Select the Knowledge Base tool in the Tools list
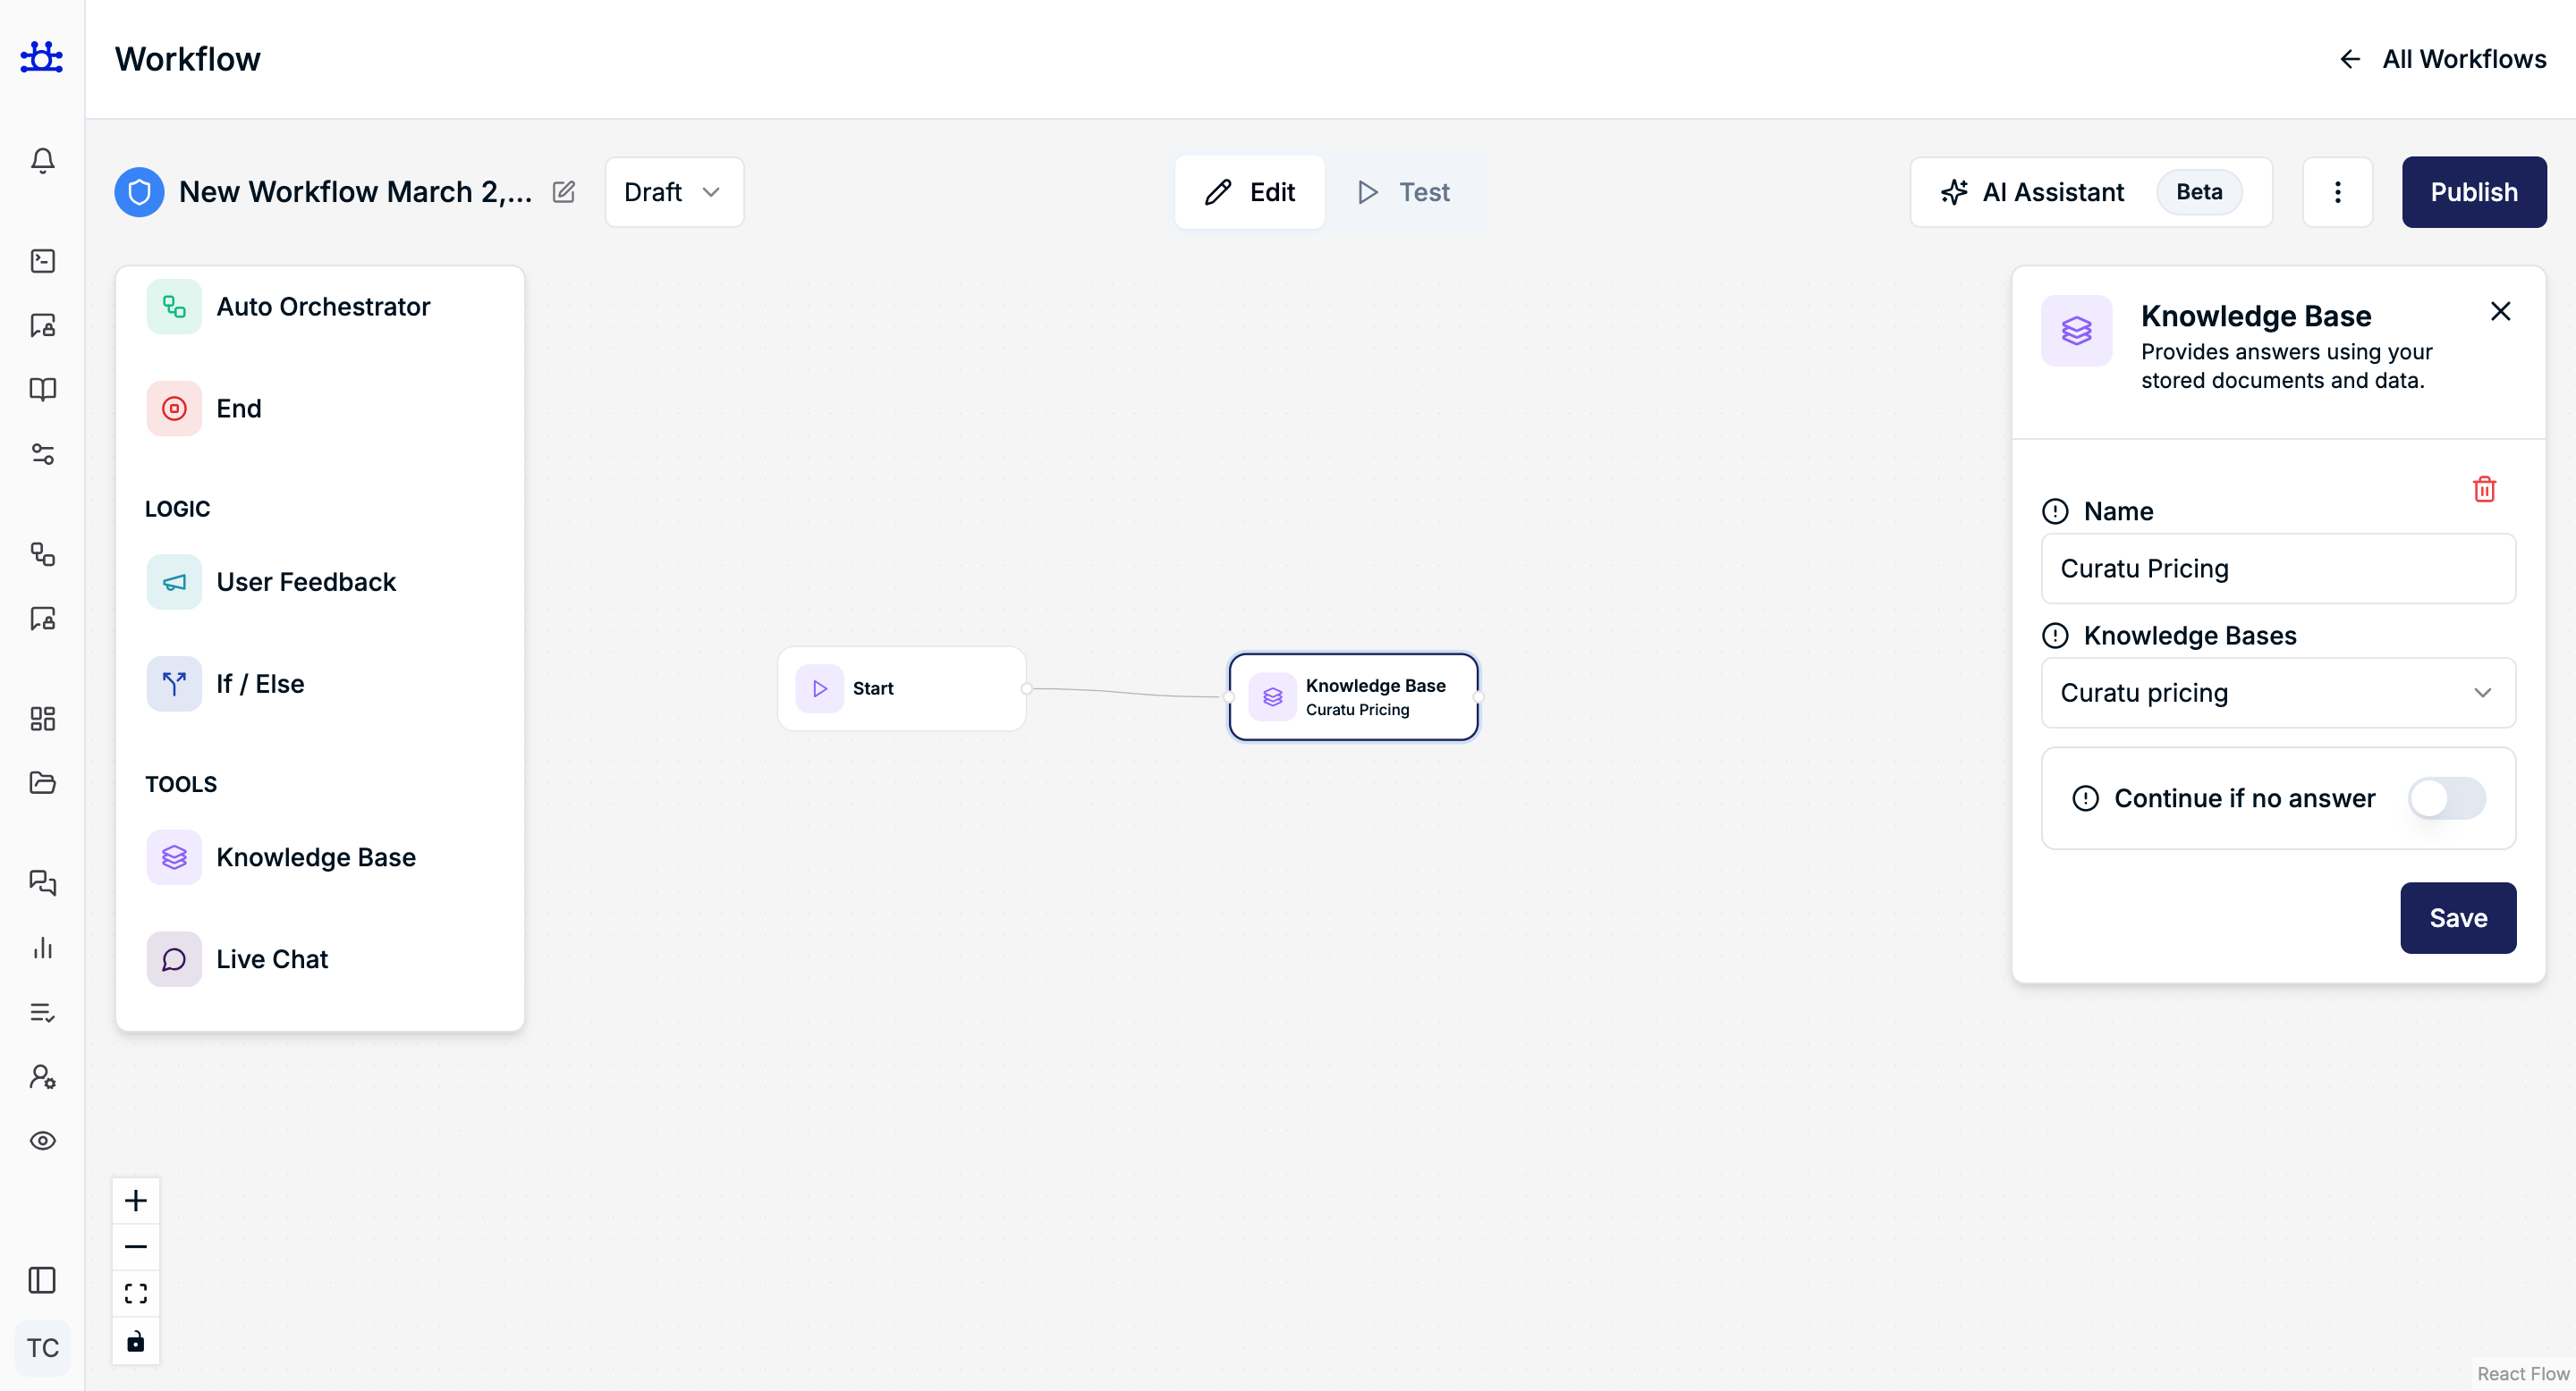 click(316, 857)
